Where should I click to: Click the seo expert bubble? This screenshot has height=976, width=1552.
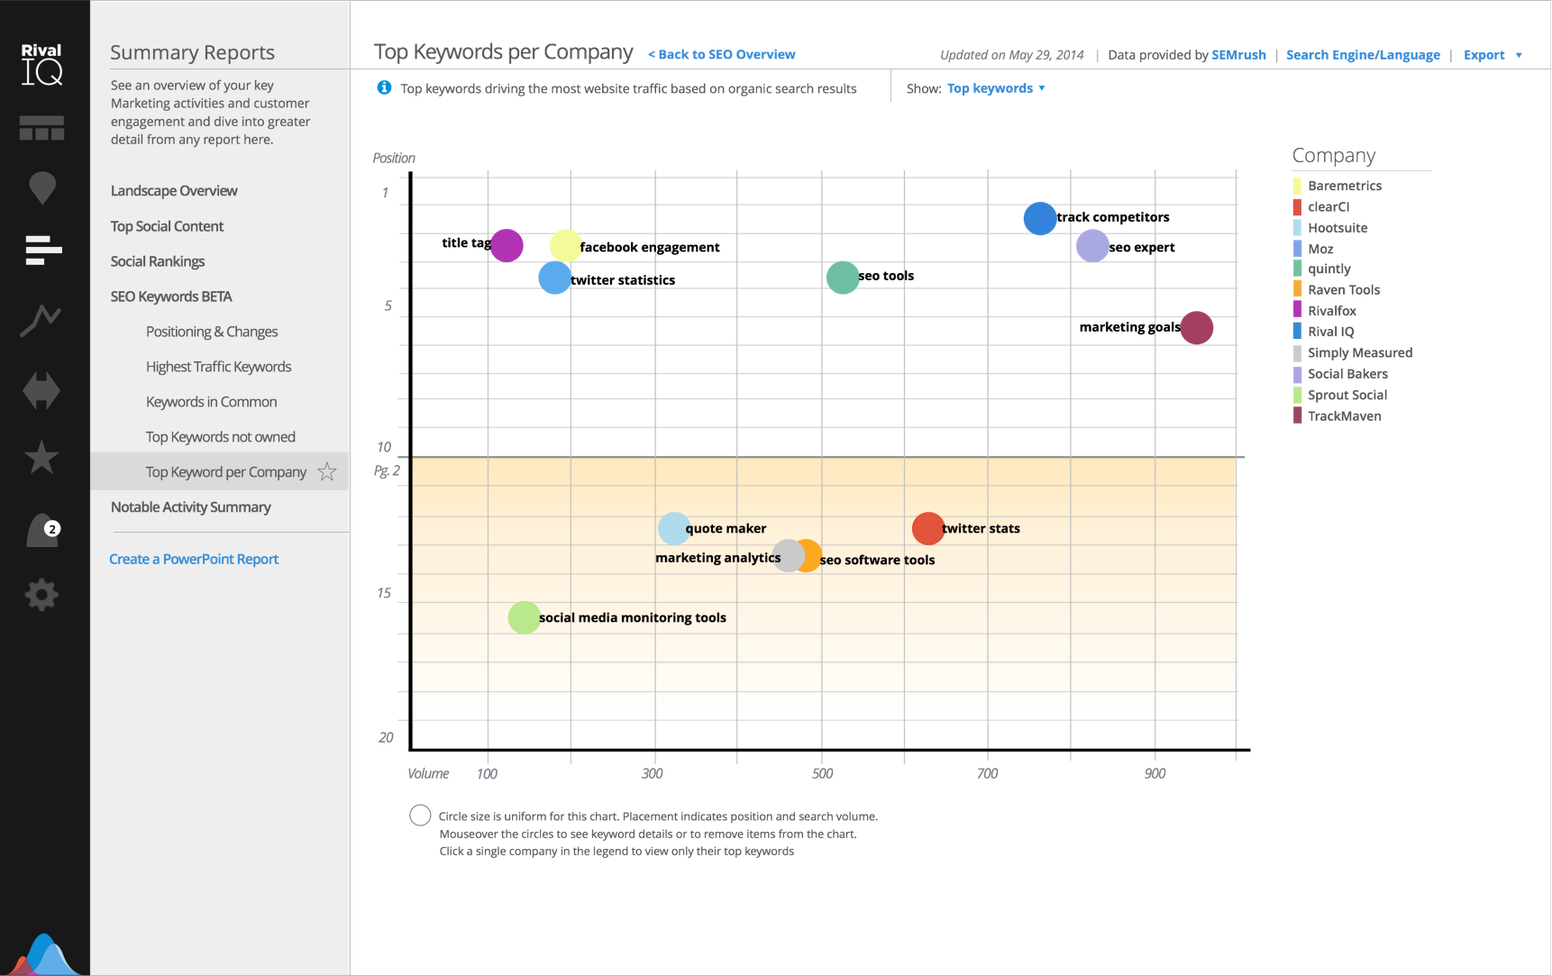1092,246
